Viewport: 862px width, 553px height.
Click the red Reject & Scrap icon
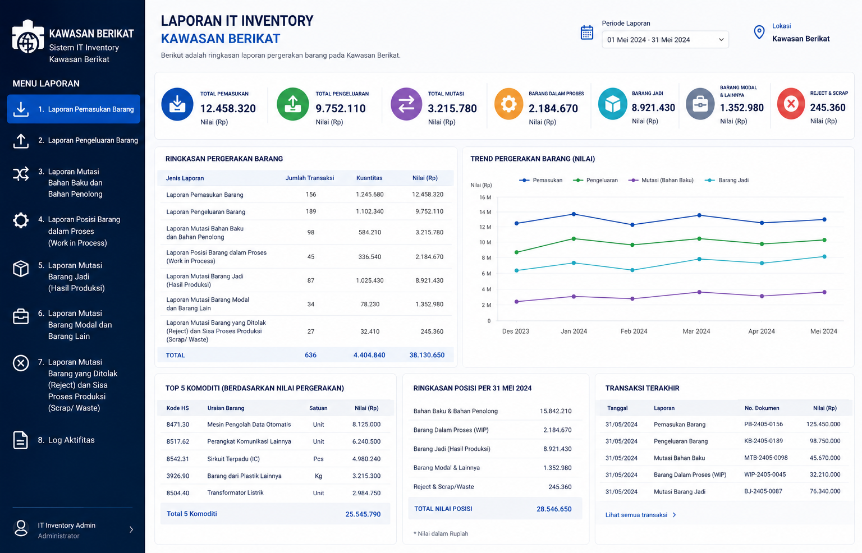(791, 104)
